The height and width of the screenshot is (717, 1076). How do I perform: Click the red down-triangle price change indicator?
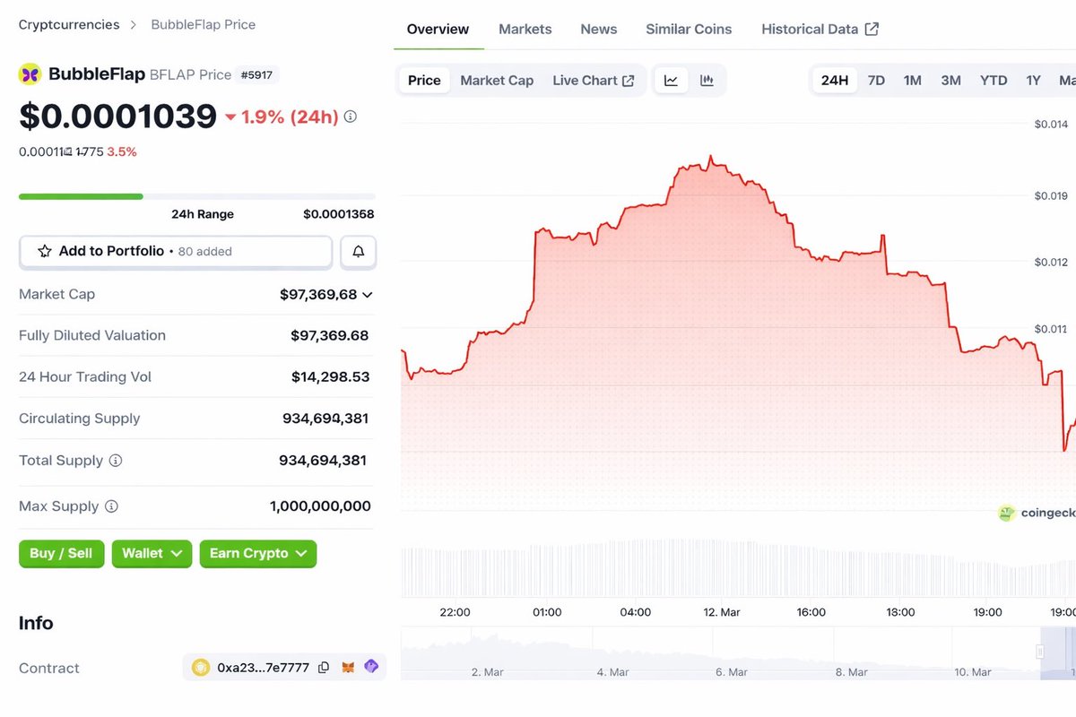pos(230,117)
